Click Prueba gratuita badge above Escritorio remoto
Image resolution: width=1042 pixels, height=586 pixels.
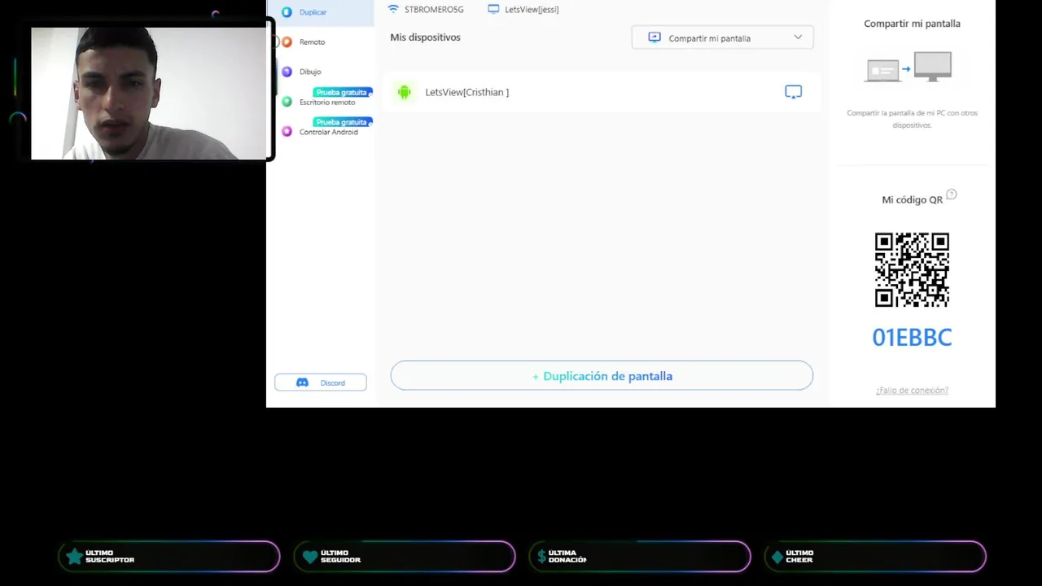(342, 92)
